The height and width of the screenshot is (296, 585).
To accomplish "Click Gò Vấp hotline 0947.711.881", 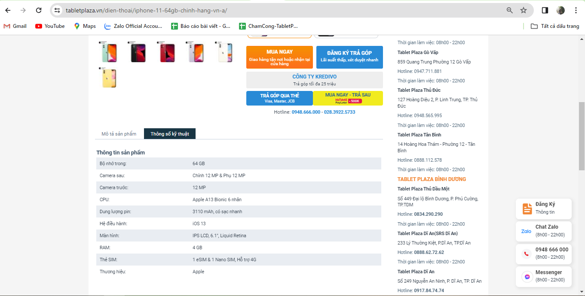I will (x=428, y=71).
